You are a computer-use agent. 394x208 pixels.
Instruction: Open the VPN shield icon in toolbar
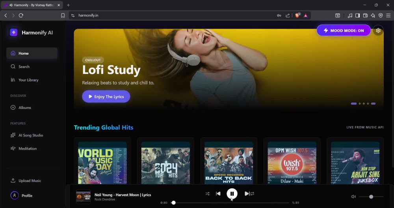click(381, 15)
